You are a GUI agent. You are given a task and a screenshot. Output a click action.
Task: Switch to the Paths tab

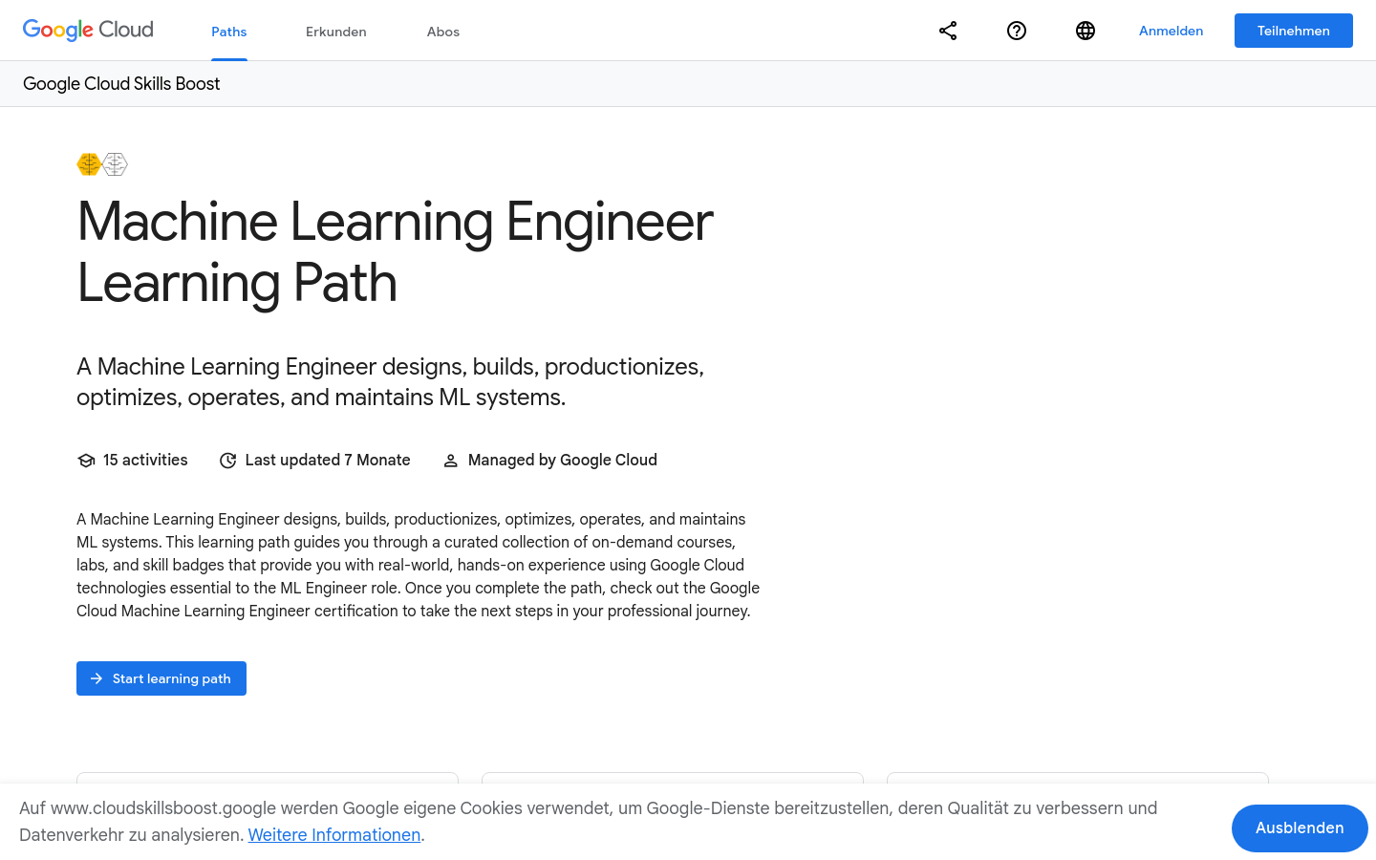click(x=229, y=32)
